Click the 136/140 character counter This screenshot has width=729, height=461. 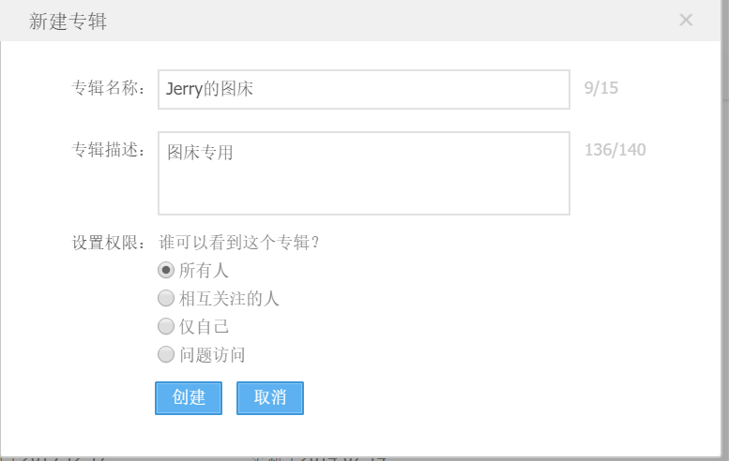coord(615,150)
